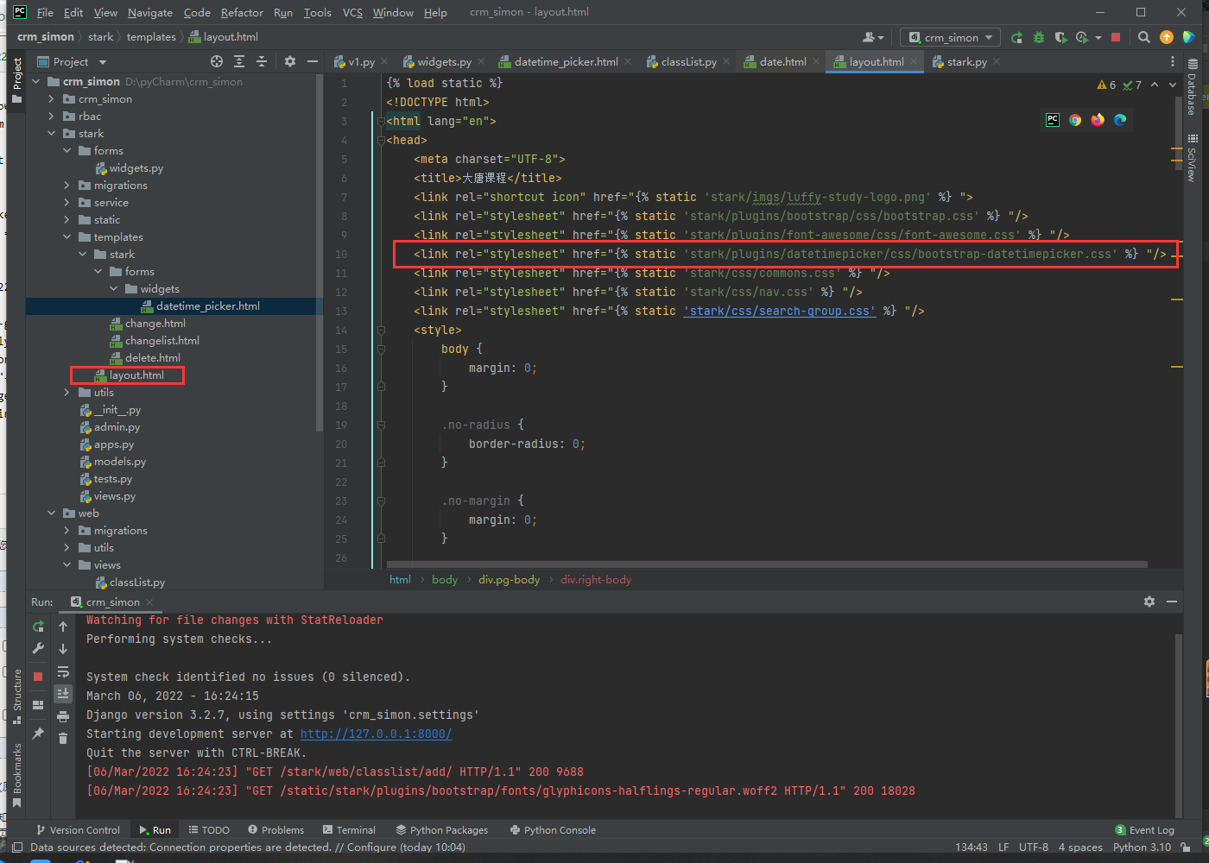
Task: Expand the rbac folder
Action: pyautogui.click(x=52, y=117)
